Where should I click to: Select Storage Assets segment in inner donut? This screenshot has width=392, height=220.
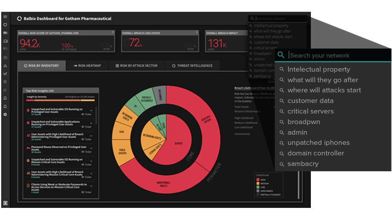coord(155,149)
